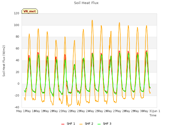This screenshot has height=129, width=173.
Task: Click the red SHF 1 legend marker
Action: (x=63, y=124)
